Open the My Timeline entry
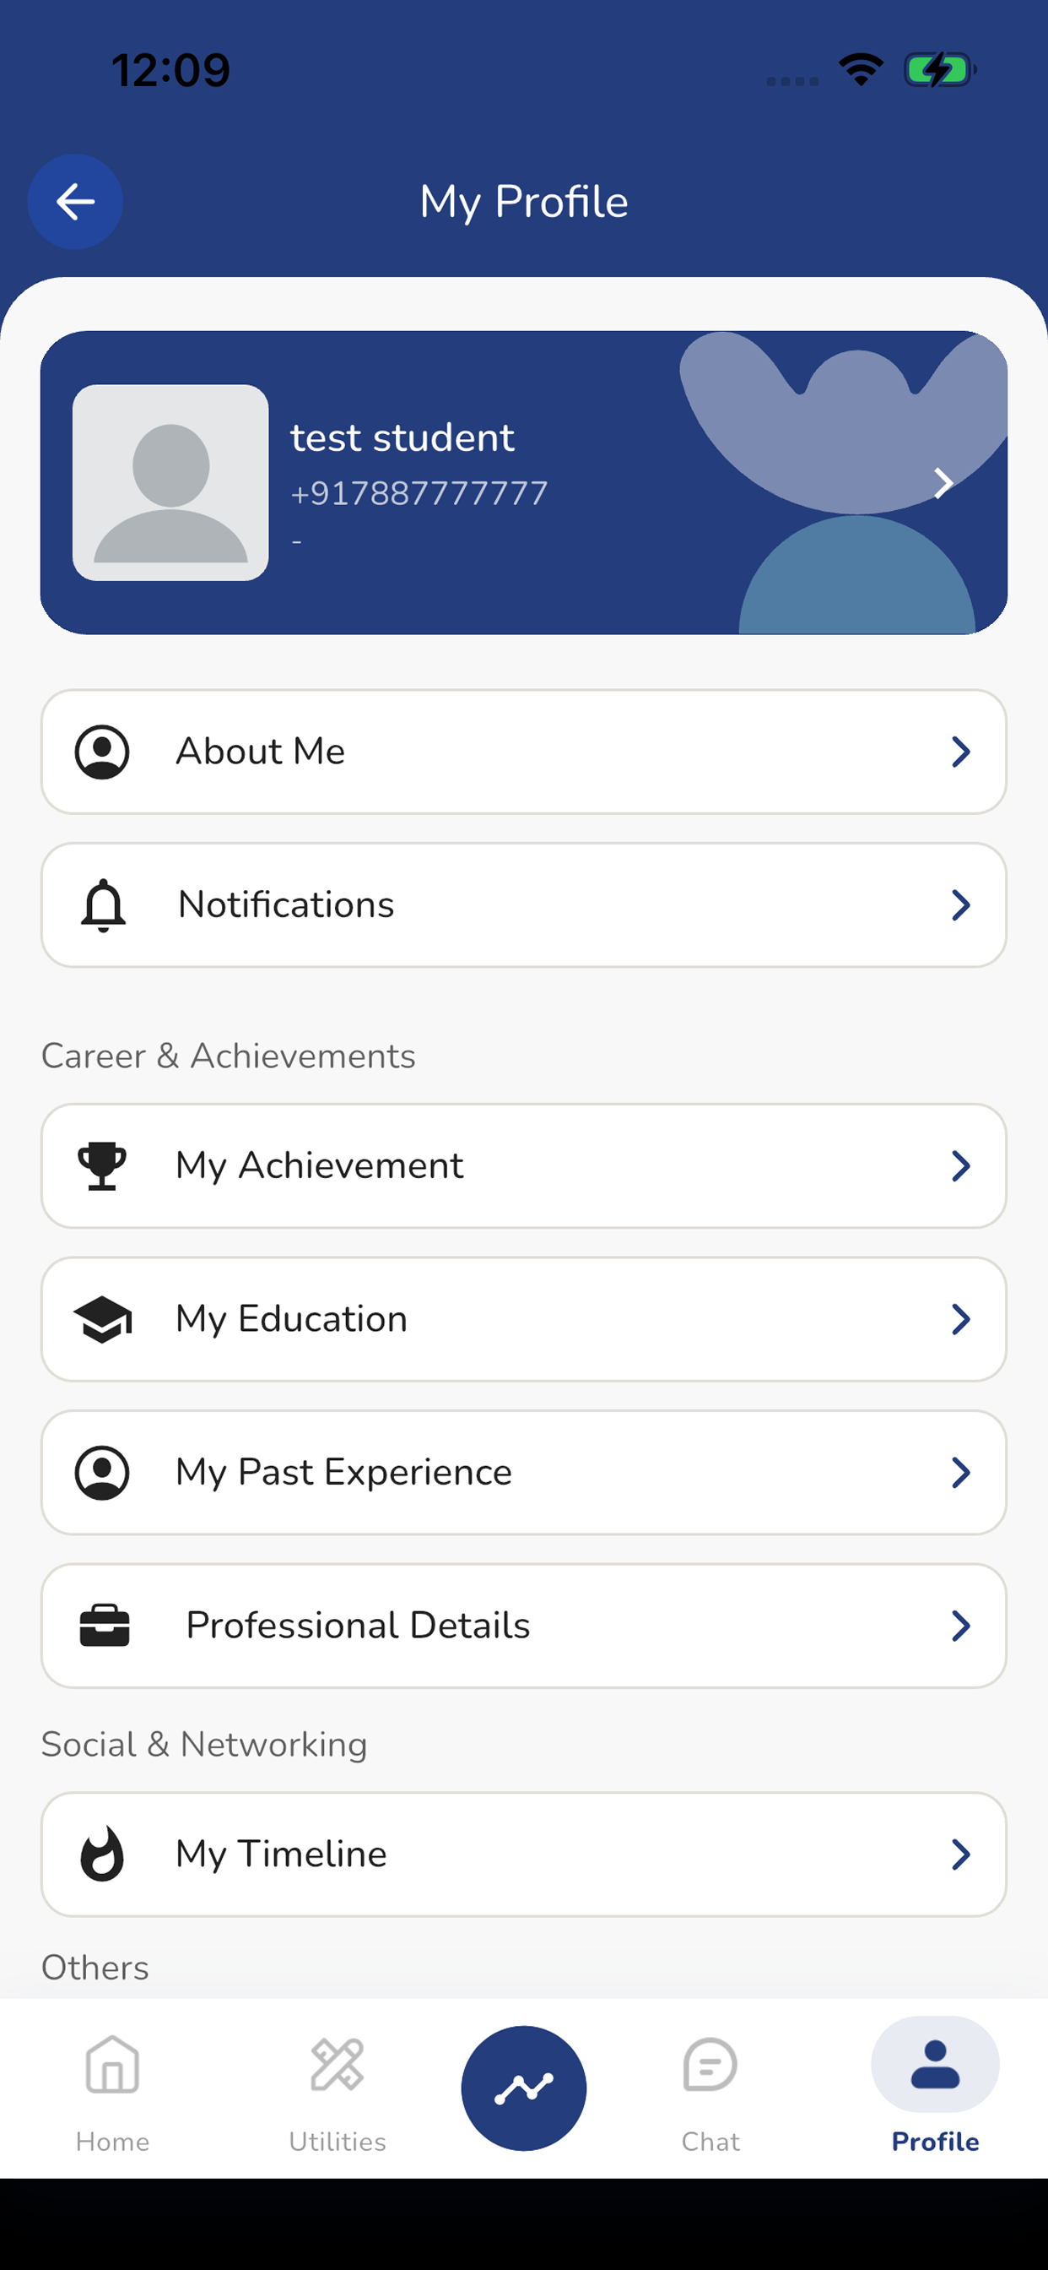Screen dimensions: 1048x2270 [x=524, y=1854]
